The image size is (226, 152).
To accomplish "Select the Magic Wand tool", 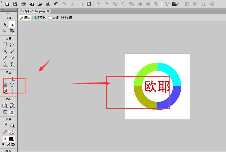I will [x=5, y=51].
